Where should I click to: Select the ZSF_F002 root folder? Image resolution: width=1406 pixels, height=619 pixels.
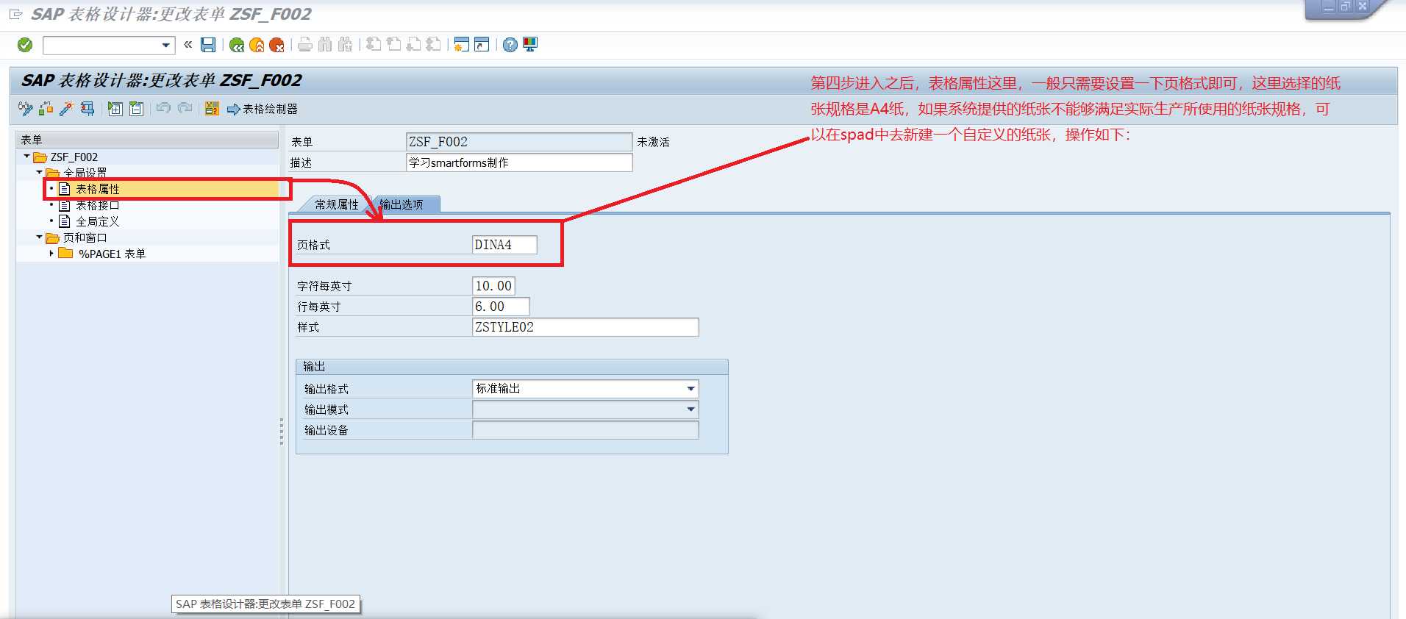tap(74, 157)
